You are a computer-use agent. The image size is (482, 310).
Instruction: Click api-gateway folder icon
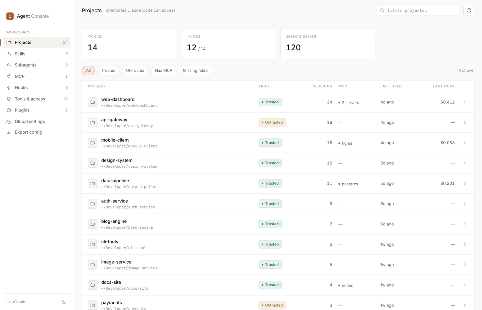coord(93,123)
